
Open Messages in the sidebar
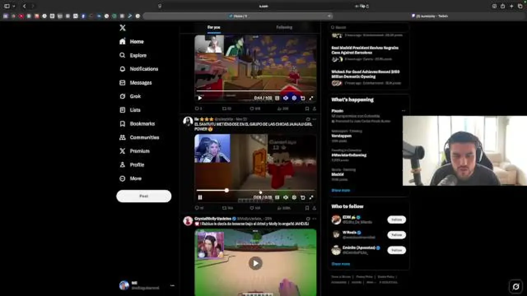[135, 83]
